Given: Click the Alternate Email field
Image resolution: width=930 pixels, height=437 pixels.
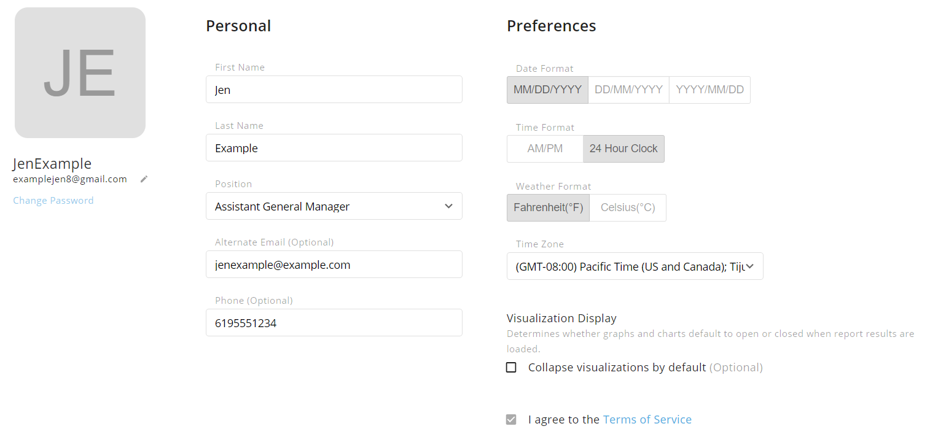Looking at the screenshot, I should coord(334,265).
